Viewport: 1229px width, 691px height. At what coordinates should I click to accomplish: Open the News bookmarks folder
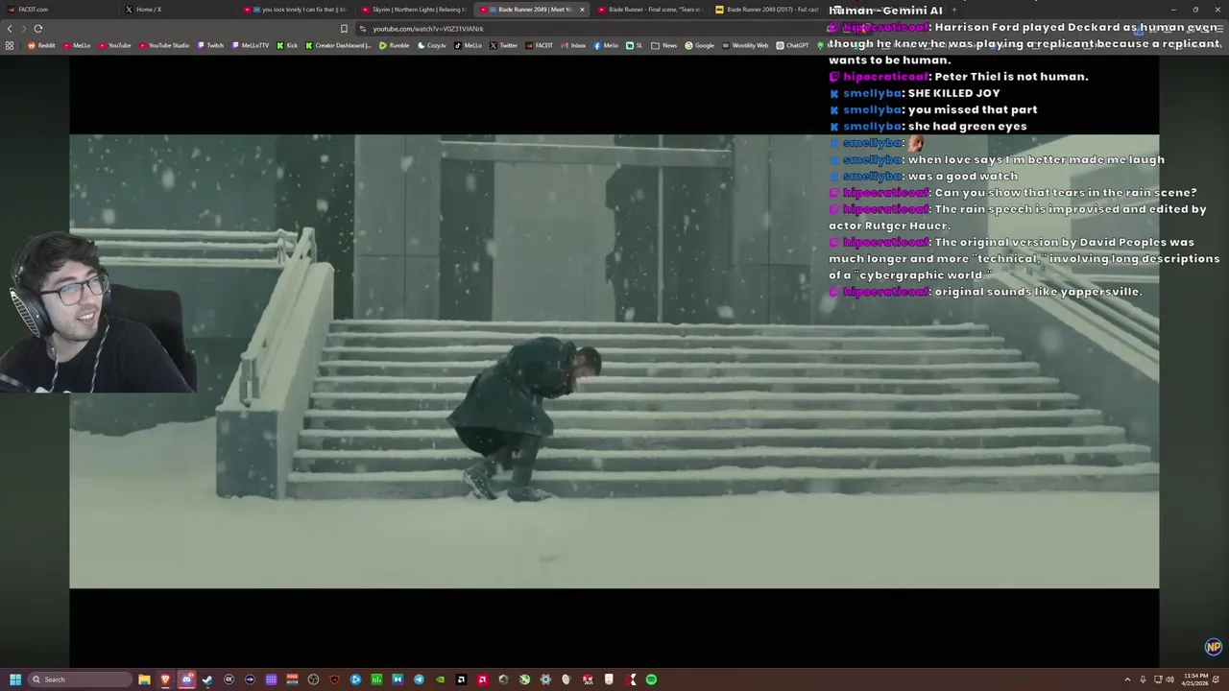click(663, 45)
